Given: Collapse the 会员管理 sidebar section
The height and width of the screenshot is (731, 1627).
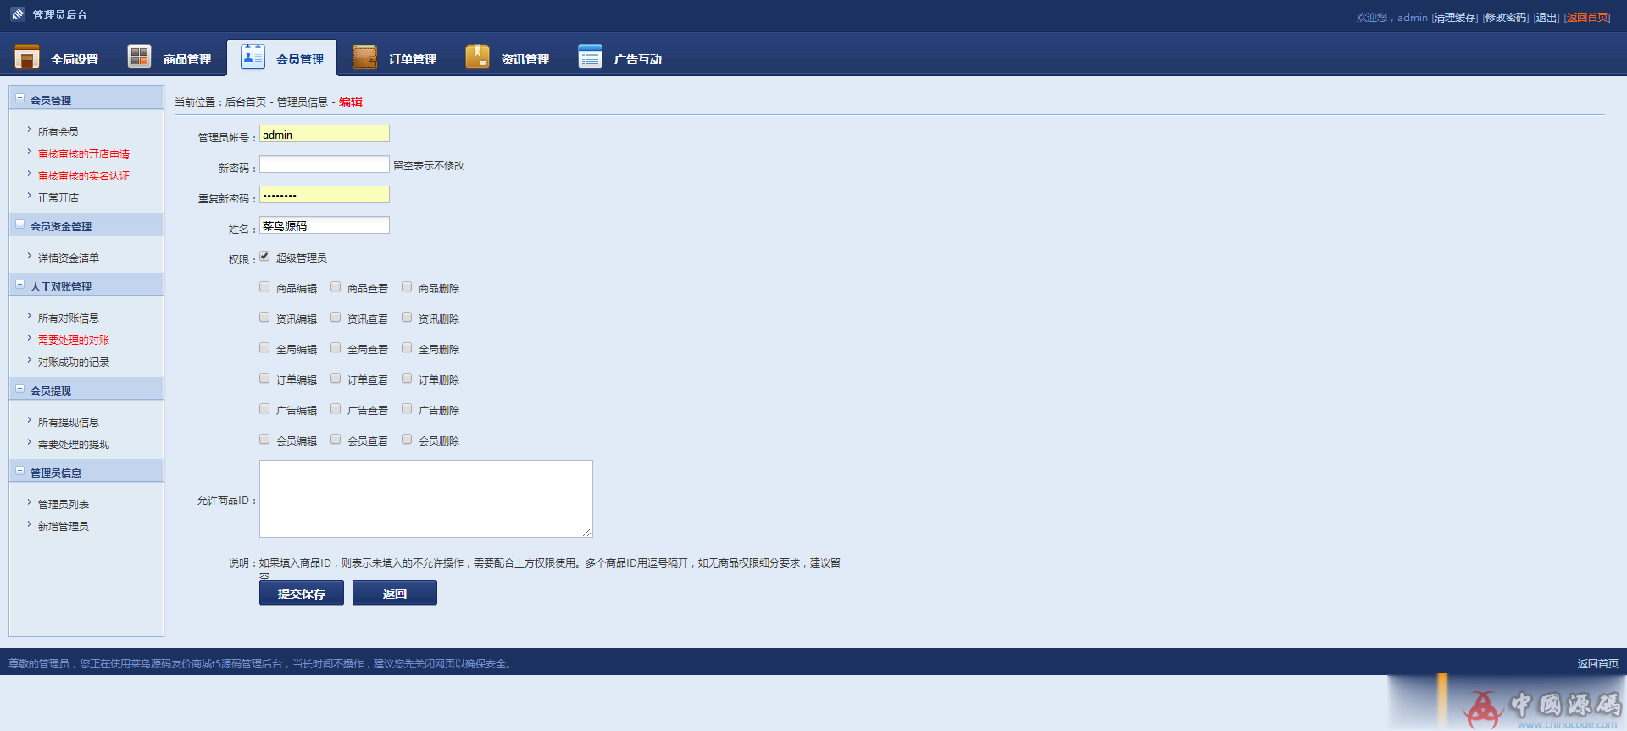Looking at the screenshot, I should tap(20, 98).
